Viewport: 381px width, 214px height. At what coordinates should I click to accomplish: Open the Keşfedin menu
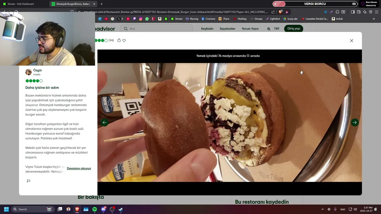tap(207, 29)
